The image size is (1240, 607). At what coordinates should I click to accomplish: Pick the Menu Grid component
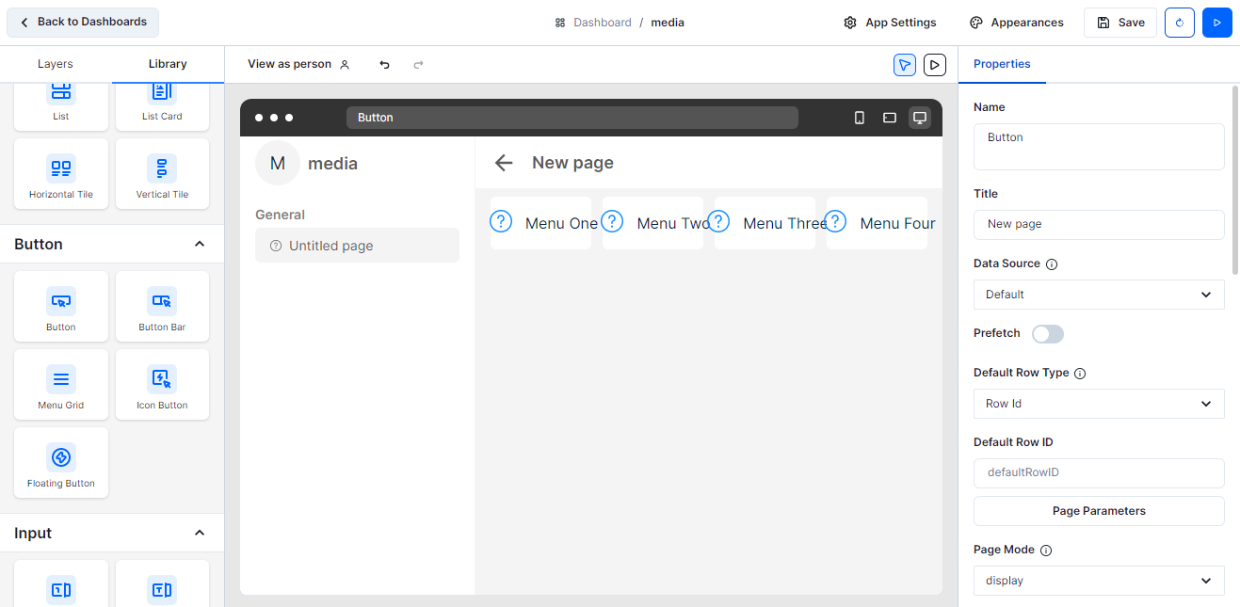(61, 385)
